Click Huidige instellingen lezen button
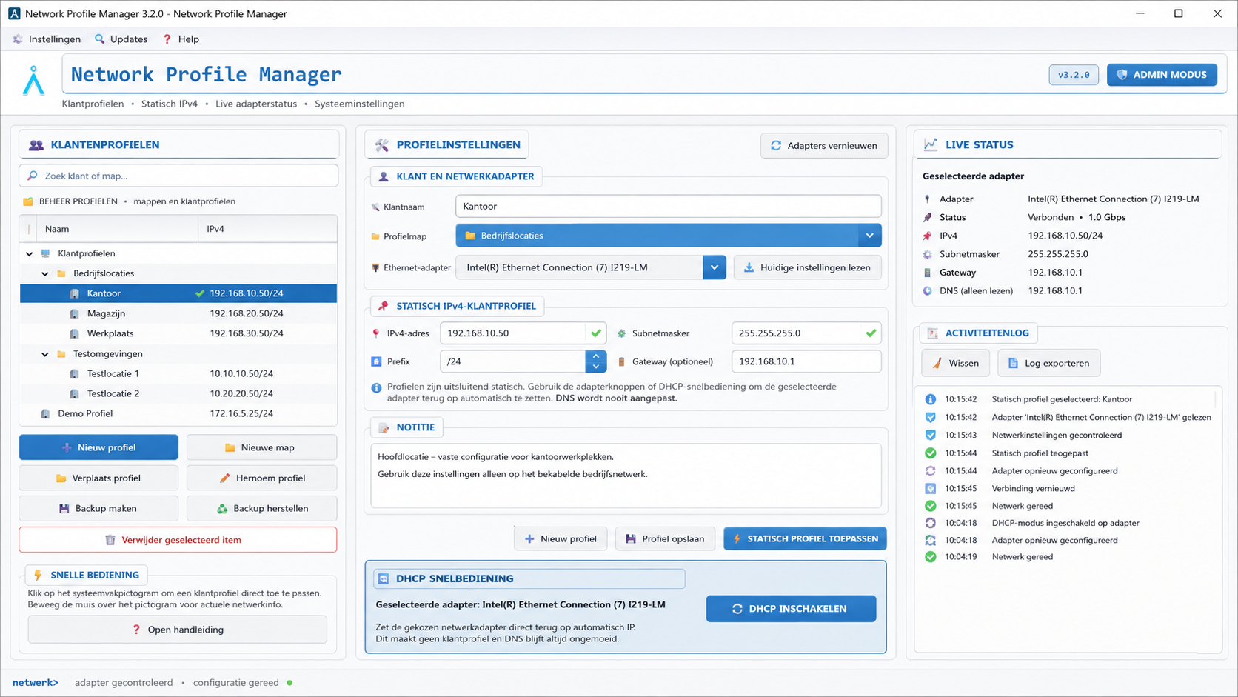The height and width of the screenshot is (697, 1238). click(x=808, y=267)
